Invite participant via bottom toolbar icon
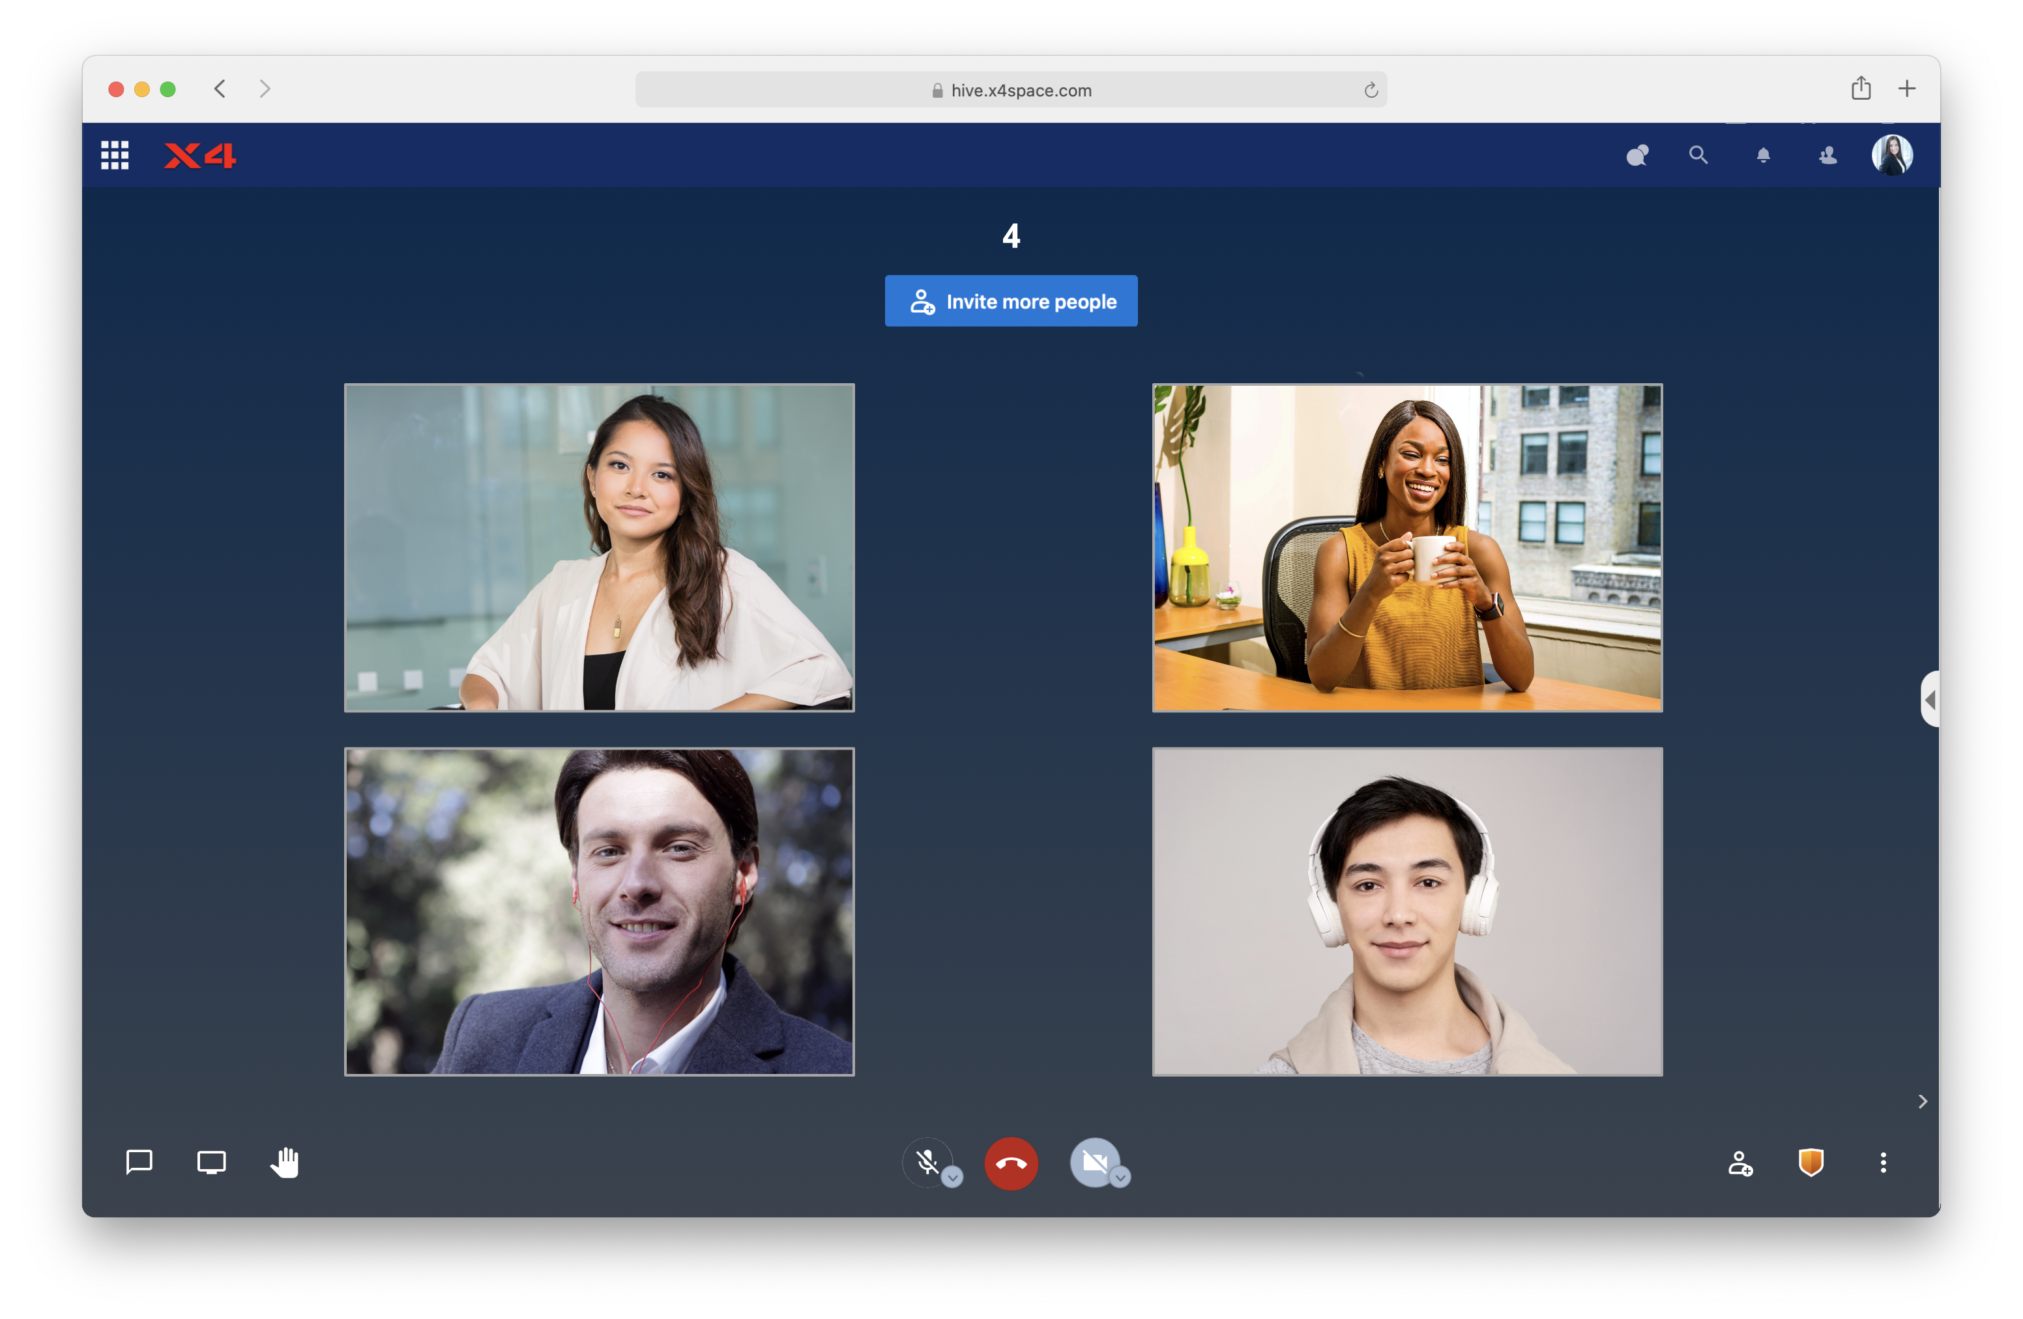The height and width of the screenshot is (1319, 2023). pyautogui.click(x=1740, y=1163)
